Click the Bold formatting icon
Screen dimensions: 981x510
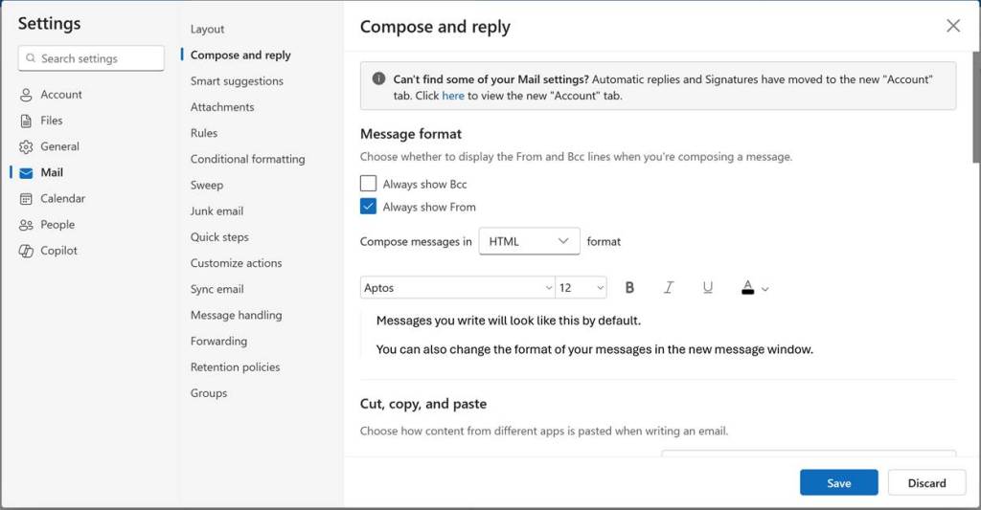[629, 288]
